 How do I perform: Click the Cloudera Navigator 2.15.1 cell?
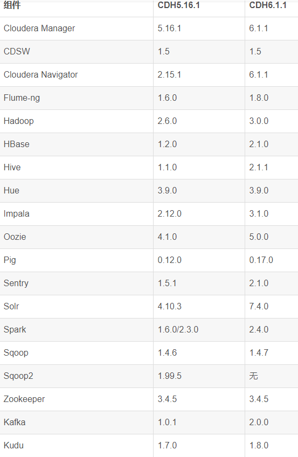[169, 74]
